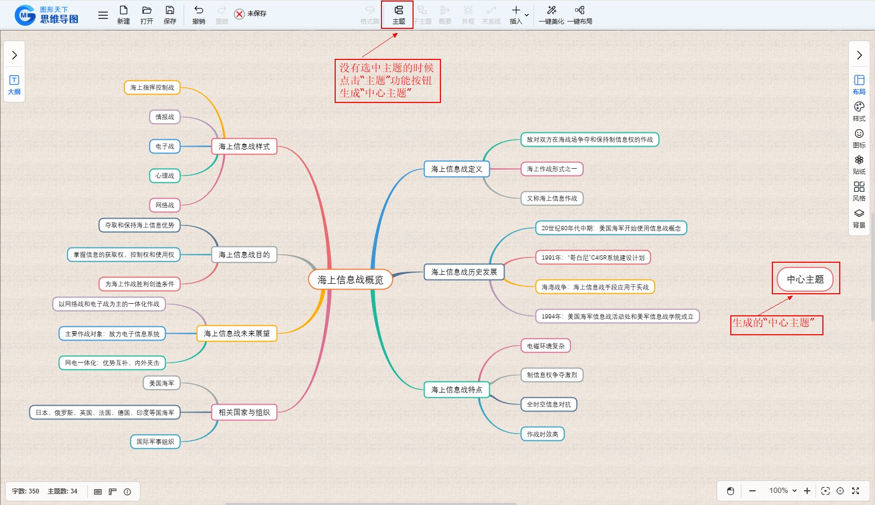Open the 100% zoom level dropdown

(782, 491)
